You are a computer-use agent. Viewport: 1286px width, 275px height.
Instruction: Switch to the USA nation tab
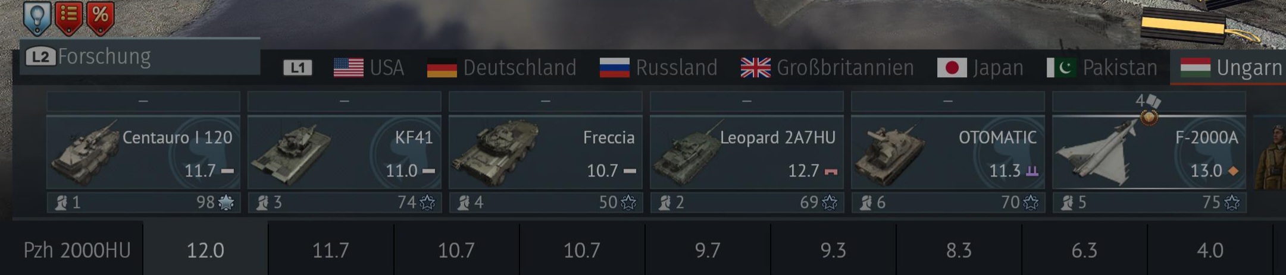pyautogui.click(x=369, y=68)
